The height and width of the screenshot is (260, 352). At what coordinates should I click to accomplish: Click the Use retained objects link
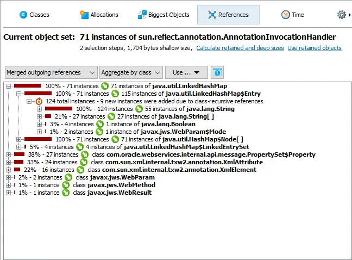point(315,48)
